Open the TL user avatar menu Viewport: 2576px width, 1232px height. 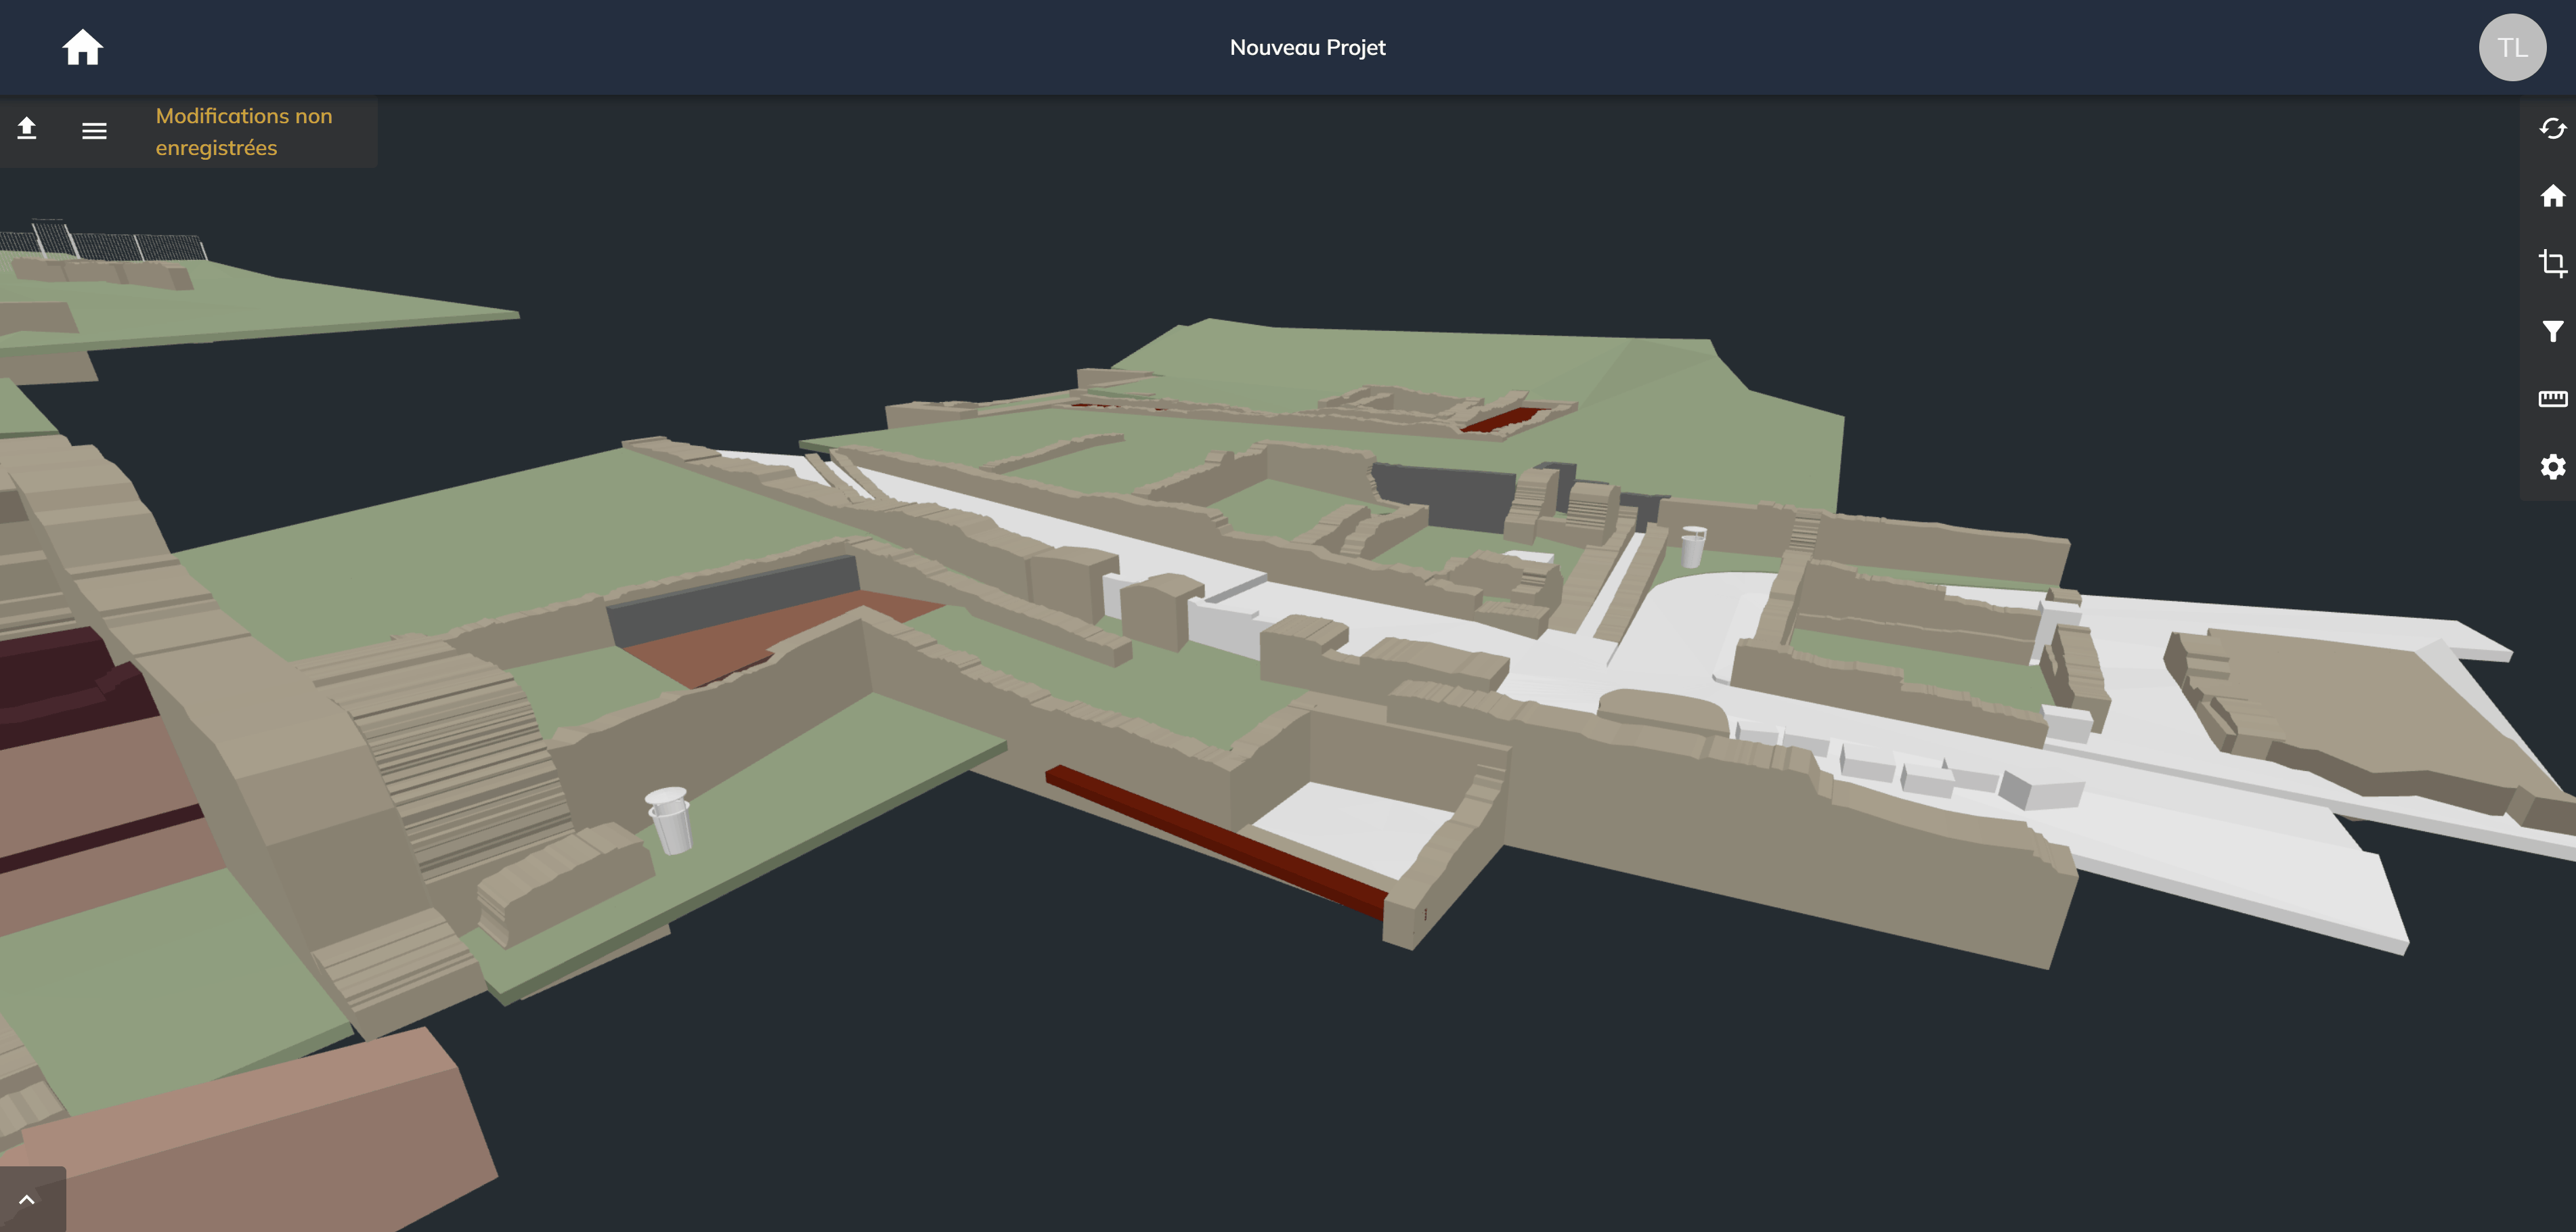(x=2512, y=47)
